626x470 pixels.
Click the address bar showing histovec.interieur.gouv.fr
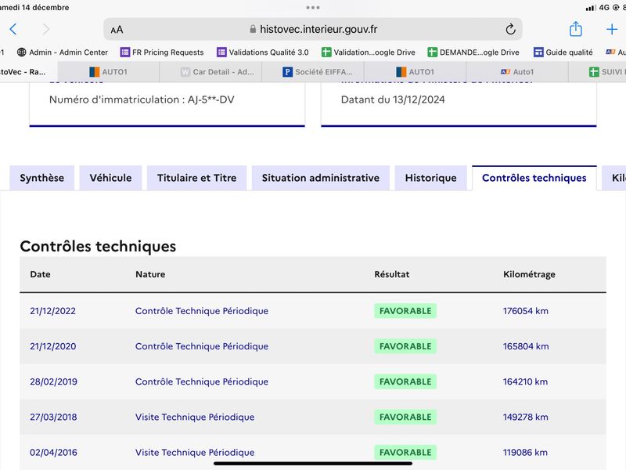(312, 29)
